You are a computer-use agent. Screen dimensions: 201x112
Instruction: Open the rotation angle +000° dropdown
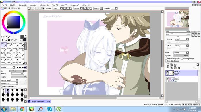81,8
